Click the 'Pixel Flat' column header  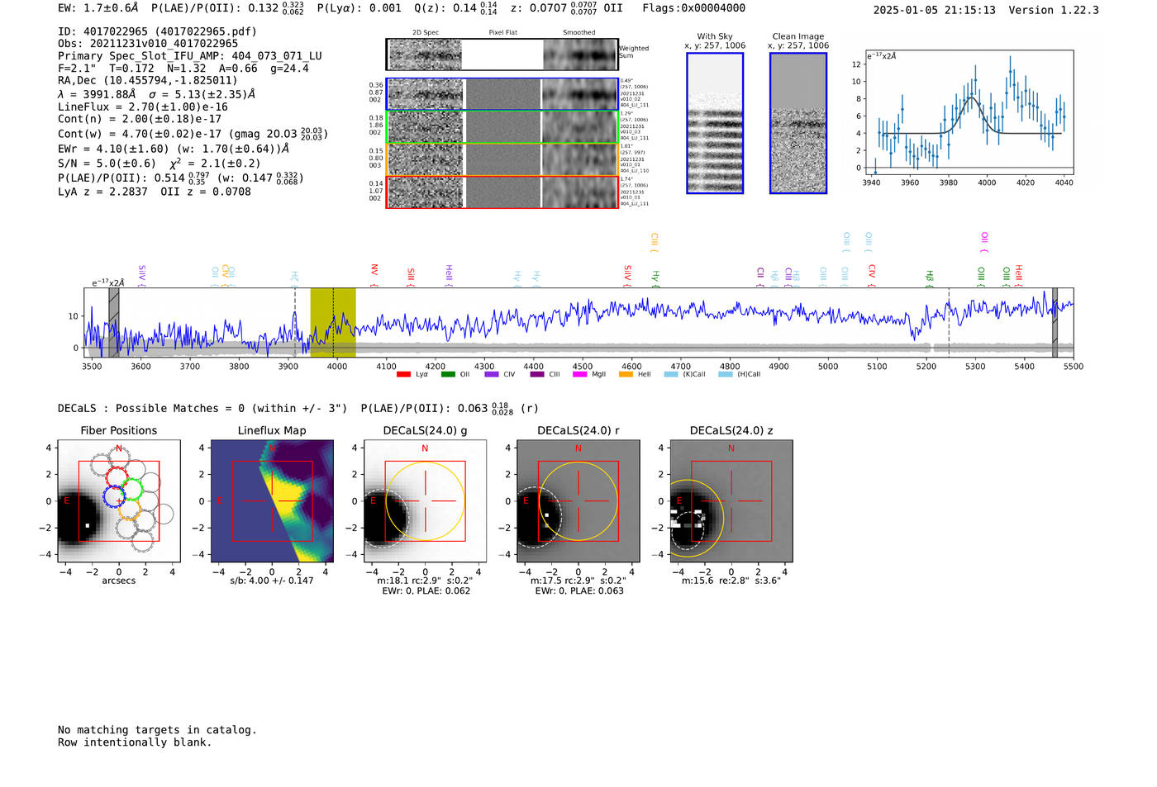pos(502,32)
